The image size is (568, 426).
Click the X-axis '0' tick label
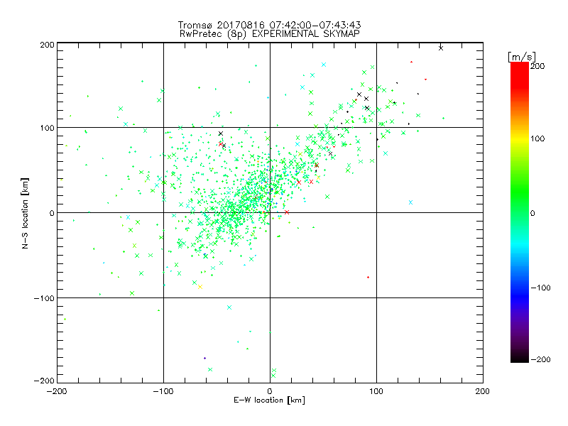[x=270, y=391]
